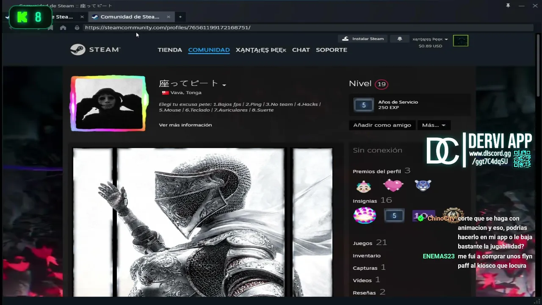
Task: Open the left strip of the artwork showcase
Action: coord(93,222)
